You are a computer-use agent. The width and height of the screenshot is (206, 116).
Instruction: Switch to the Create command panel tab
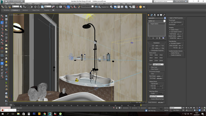click(x=149, y=15)
